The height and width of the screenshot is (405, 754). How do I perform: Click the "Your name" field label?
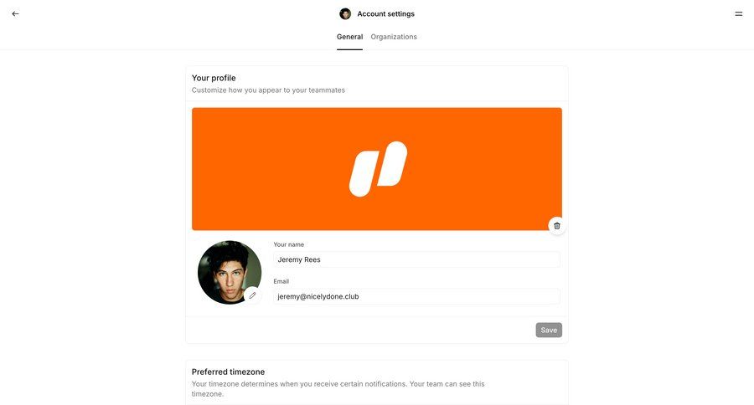(x=288, y=244)
